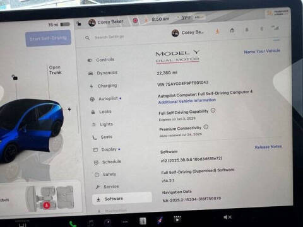
Task: Tap the passenger airbag status icon
Action: pyautogui.click(x=277, y=13)
